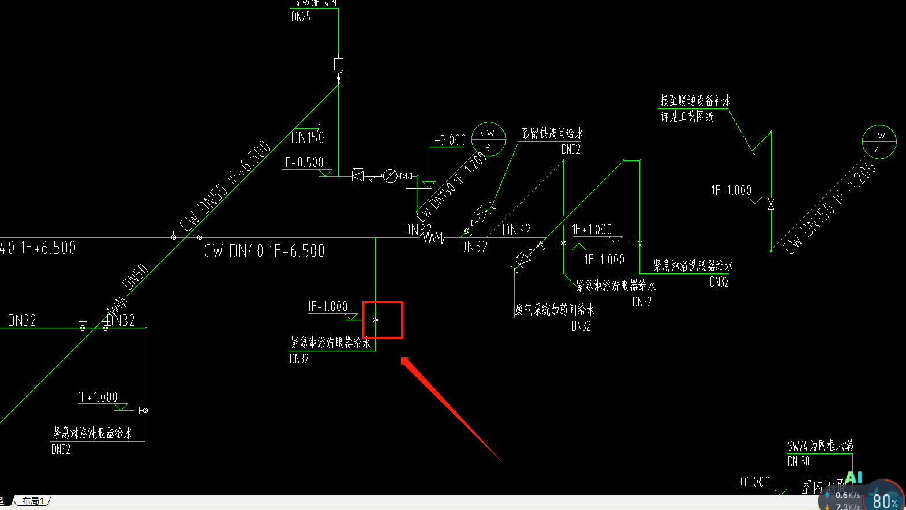Click the SW/4为网框地漏 annotation
The image size is (906, 510).
coord(820,445)
